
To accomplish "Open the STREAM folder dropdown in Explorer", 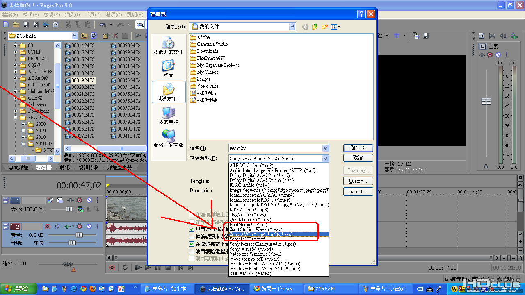I will (75, 36).
